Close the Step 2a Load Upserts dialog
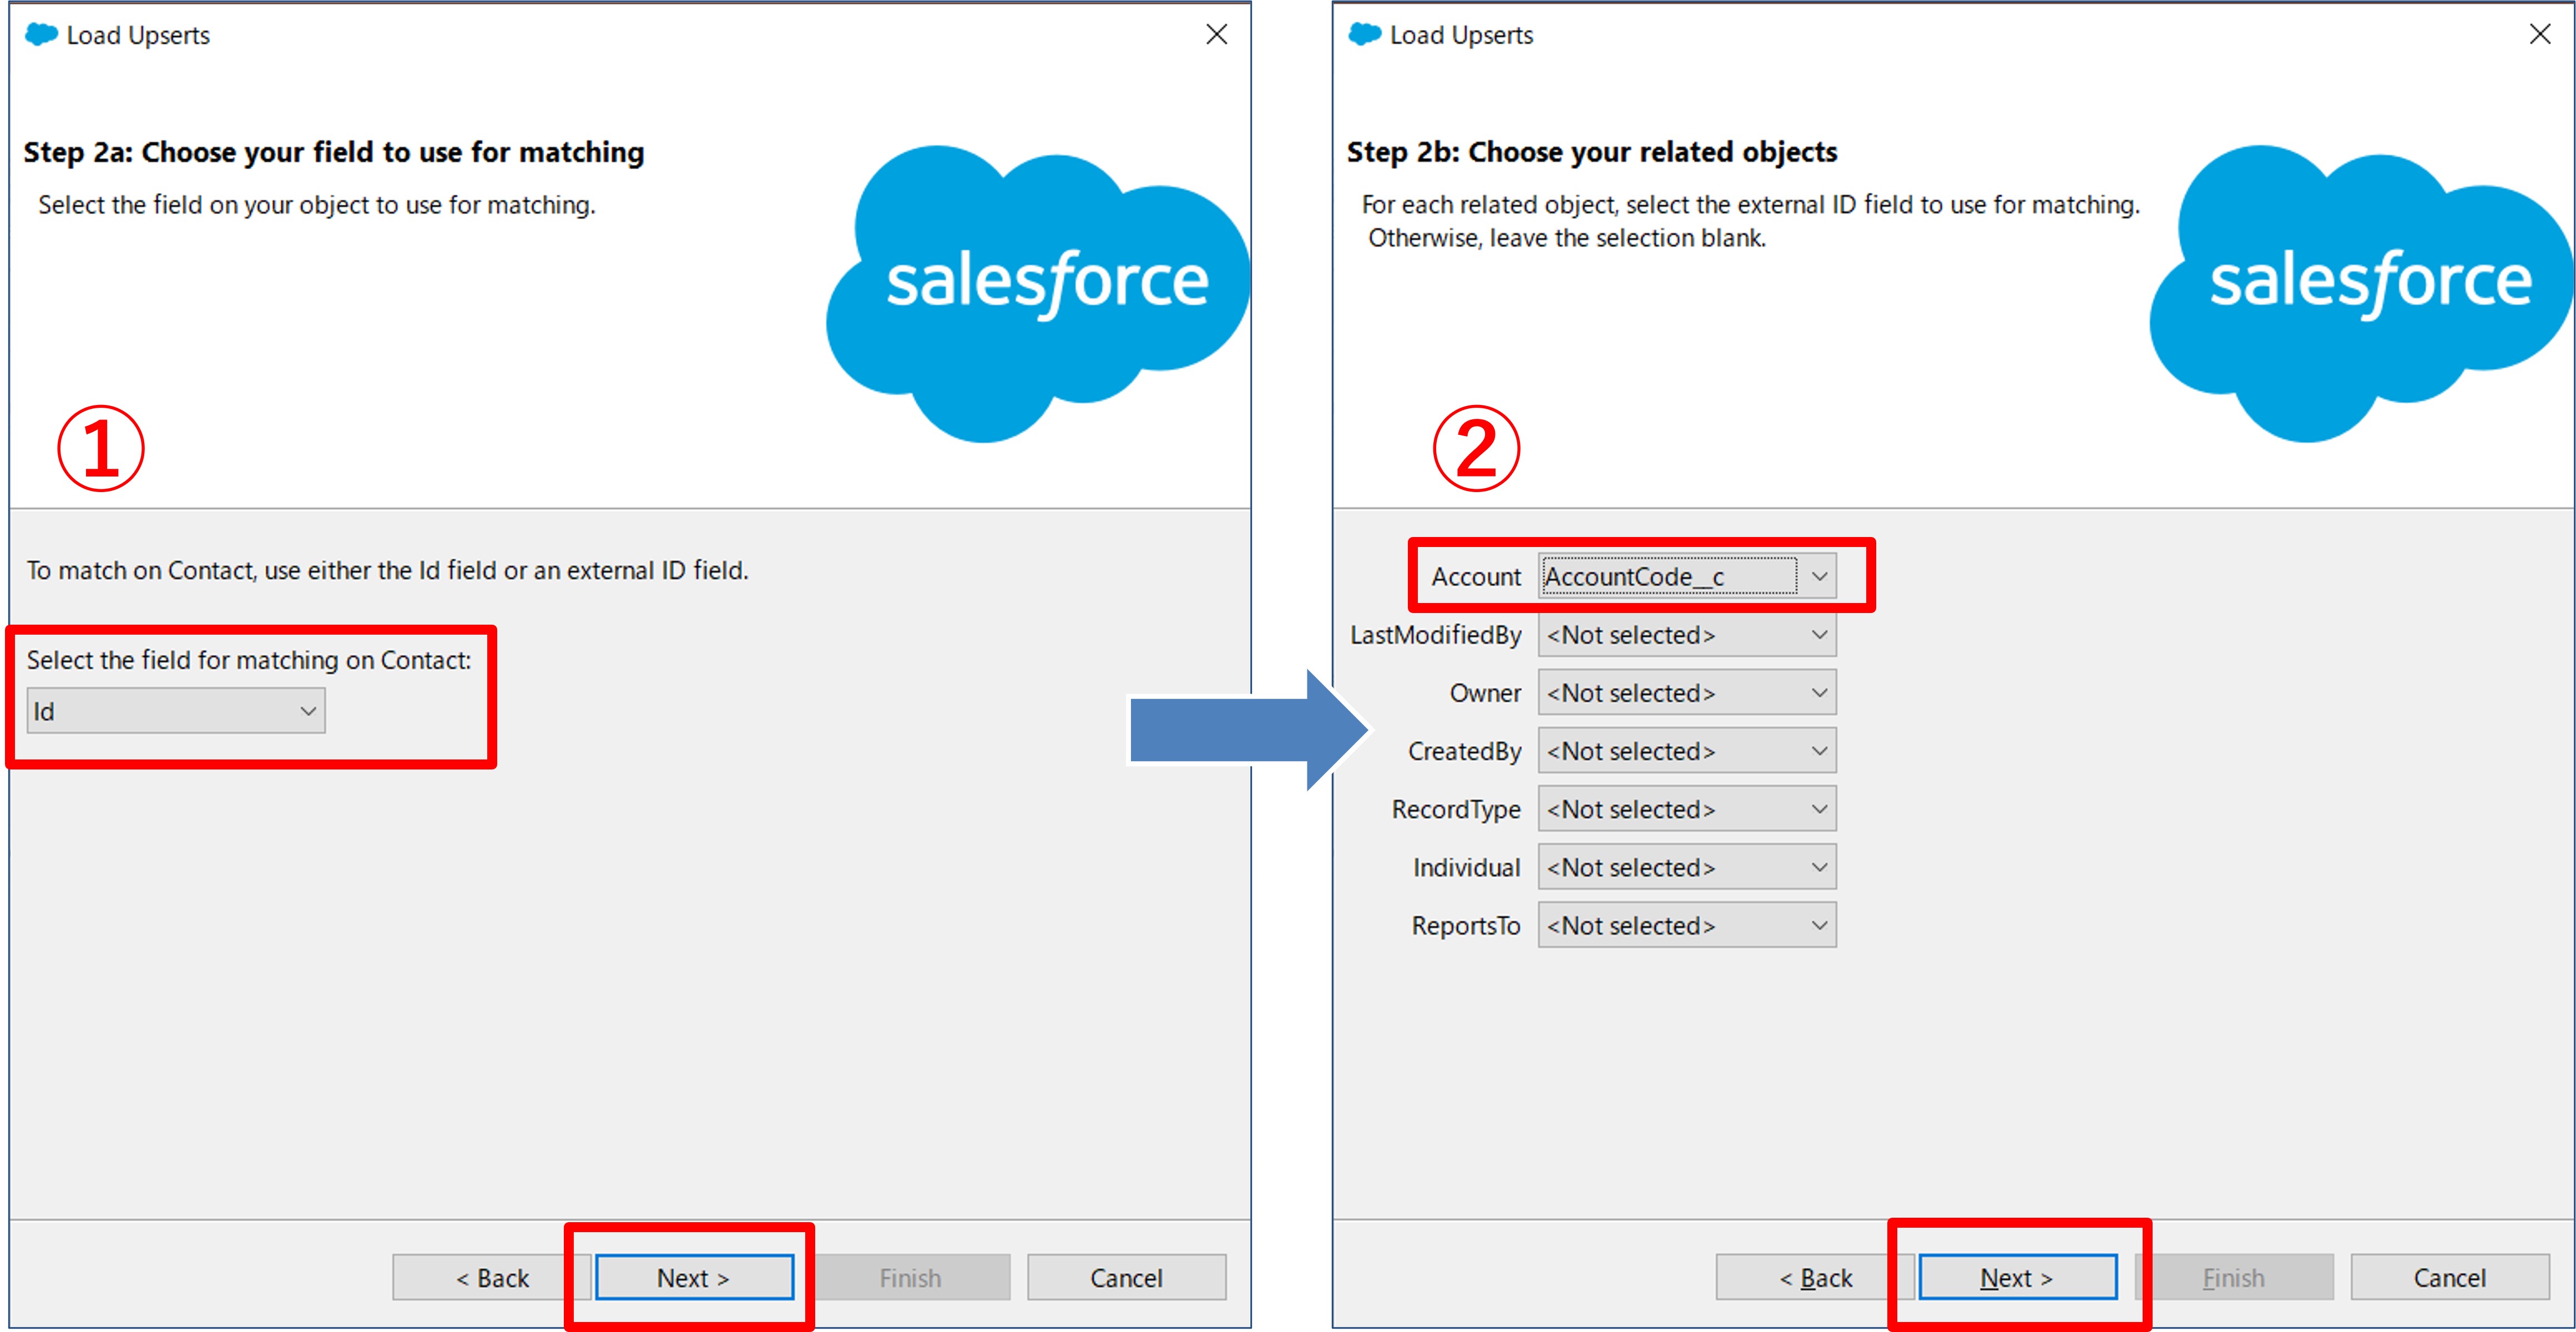 (x=1216, y=33)
